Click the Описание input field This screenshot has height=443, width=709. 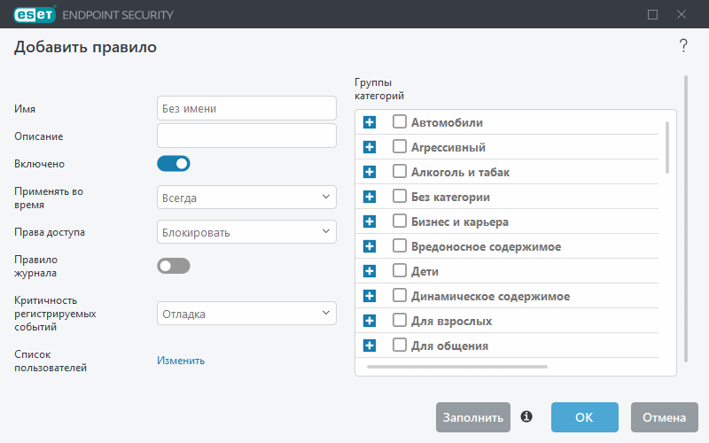click(246, 136)
